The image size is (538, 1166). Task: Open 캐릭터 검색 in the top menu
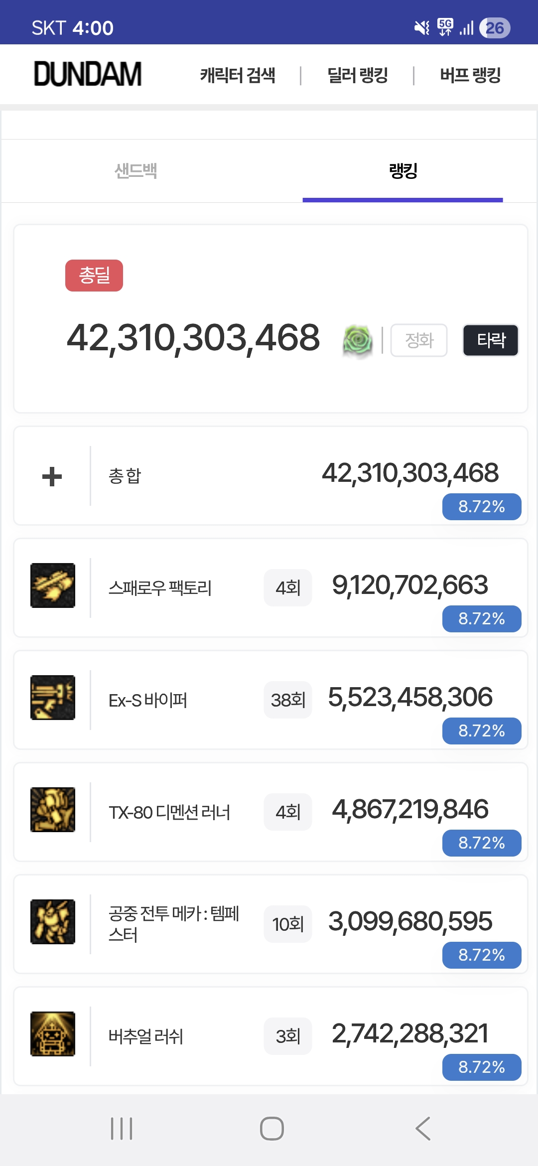tap(238, 75)
